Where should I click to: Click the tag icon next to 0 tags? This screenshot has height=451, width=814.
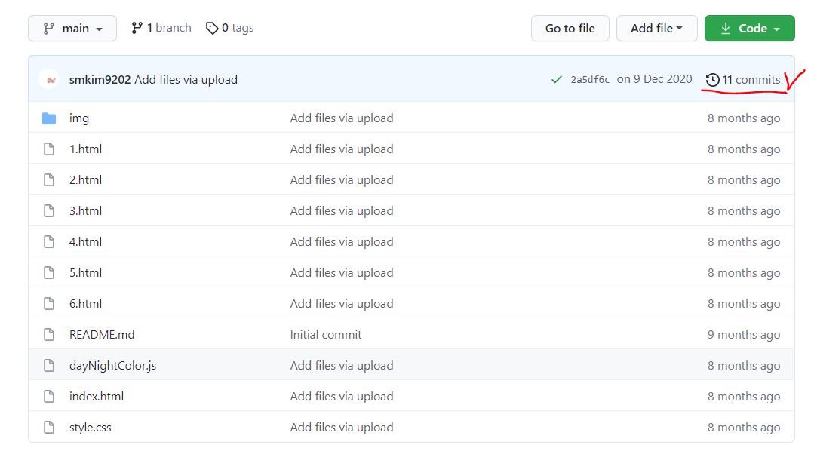click(x=212, y=28)
